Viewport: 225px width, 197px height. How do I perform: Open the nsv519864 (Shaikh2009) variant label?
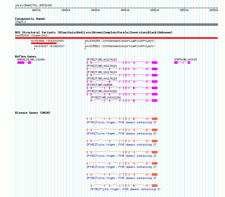point(48,41)
